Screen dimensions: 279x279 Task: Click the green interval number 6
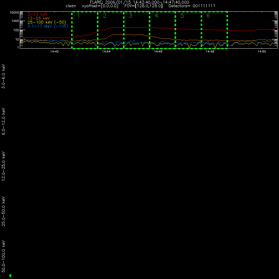208,16
